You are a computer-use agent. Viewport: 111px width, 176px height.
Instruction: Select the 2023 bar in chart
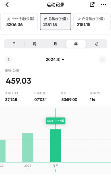[28, 148]
